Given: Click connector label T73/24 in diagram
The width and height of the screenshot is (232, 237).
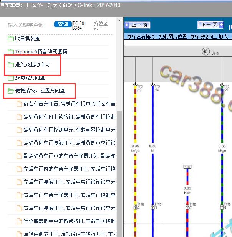Looking at the screenshot, I should coord(157,88).
